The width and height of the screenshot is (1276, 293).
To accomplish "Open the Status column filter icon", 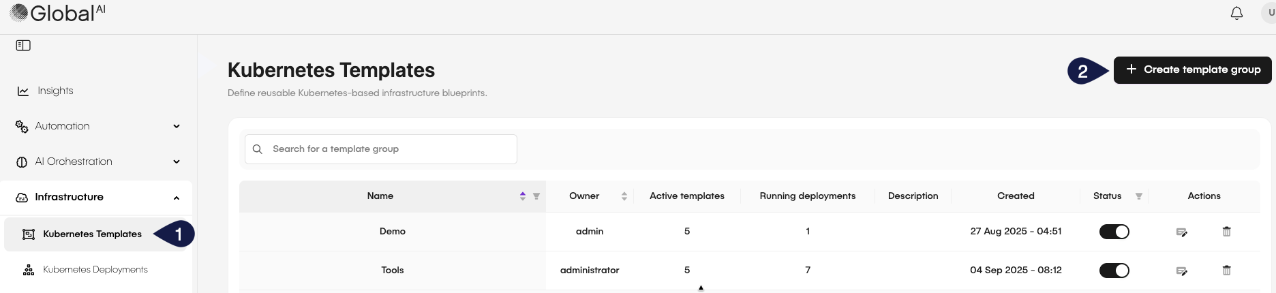I will click(1138, 196).
